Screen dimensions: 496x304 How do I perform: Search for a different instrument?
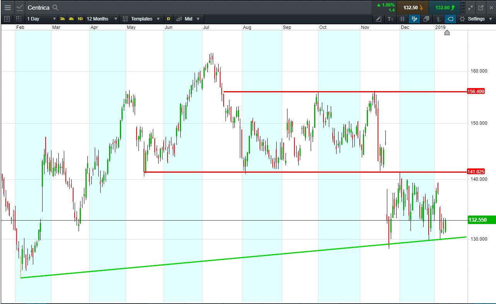(55, 7)
